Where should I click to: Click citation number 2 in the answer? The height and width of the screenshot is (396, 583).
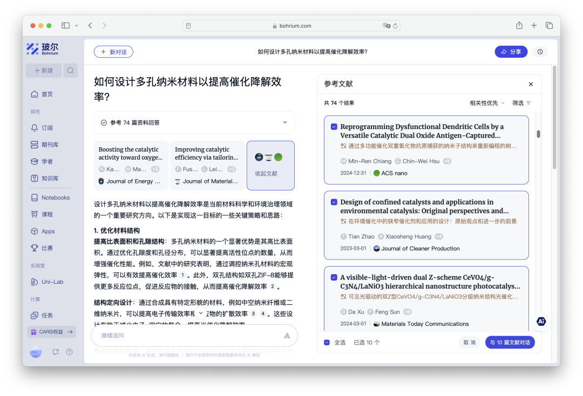coord(273,286)
